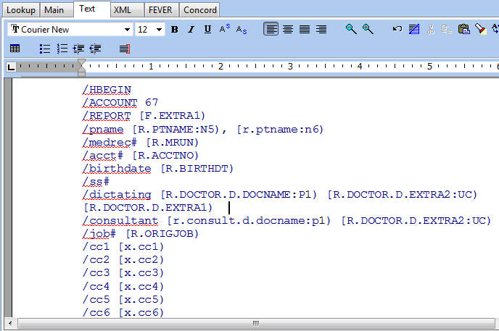Toggle subscript formatting
The height and width of the screenshot is (331, 499).
pyautogui.click(x=242, y=30)
